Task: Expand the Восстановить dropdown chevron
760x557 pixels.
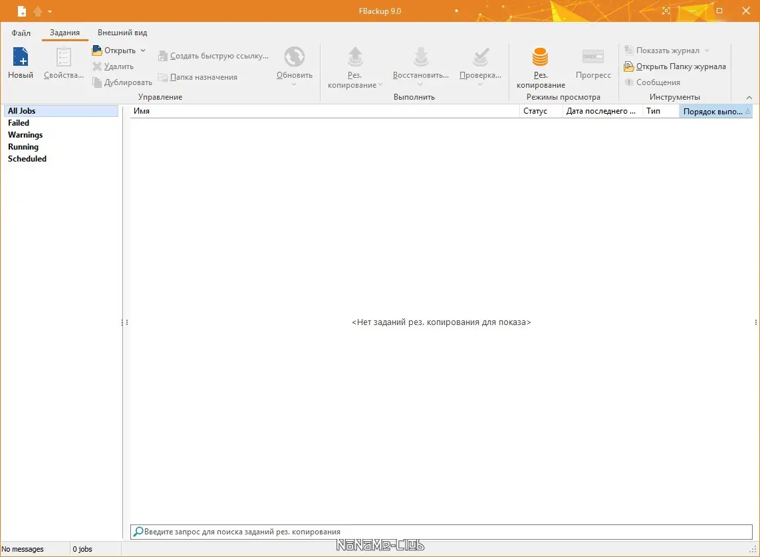Action: coord(420,84)
